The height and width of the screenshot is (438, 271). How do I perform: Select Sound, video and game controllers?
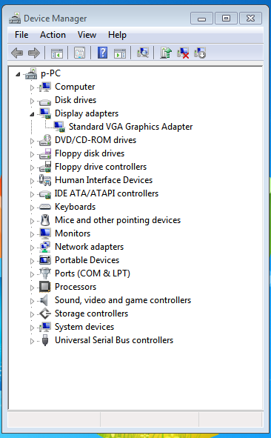pyautogui.click(x=123, y=300)
